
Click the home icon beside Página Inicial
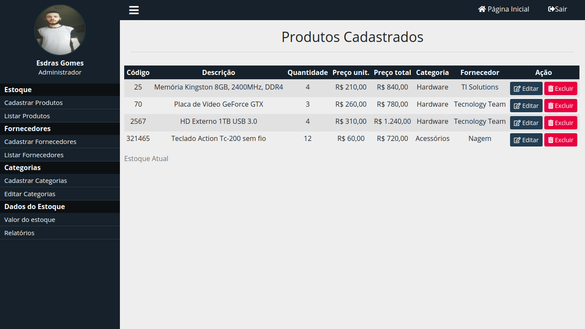click(481, 9)
